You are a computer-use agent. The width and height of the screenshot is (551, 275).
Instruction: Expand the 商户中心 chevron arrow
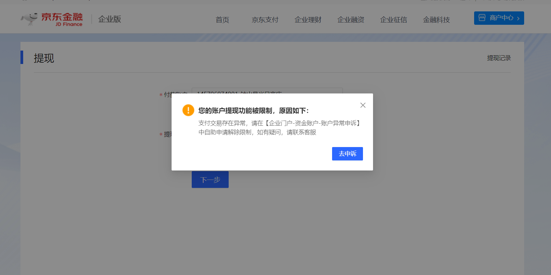[x=518, y=18]
